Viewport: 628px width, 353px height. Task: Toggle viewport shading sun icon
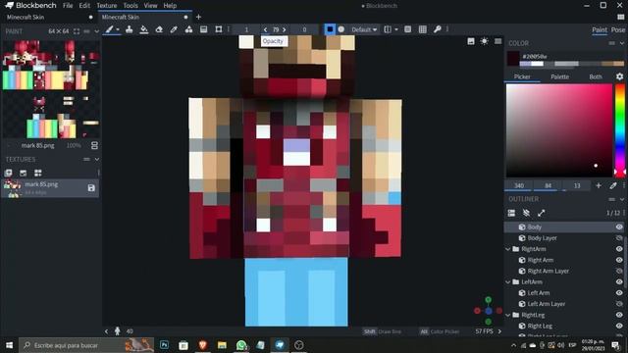[x=484, y=41]
